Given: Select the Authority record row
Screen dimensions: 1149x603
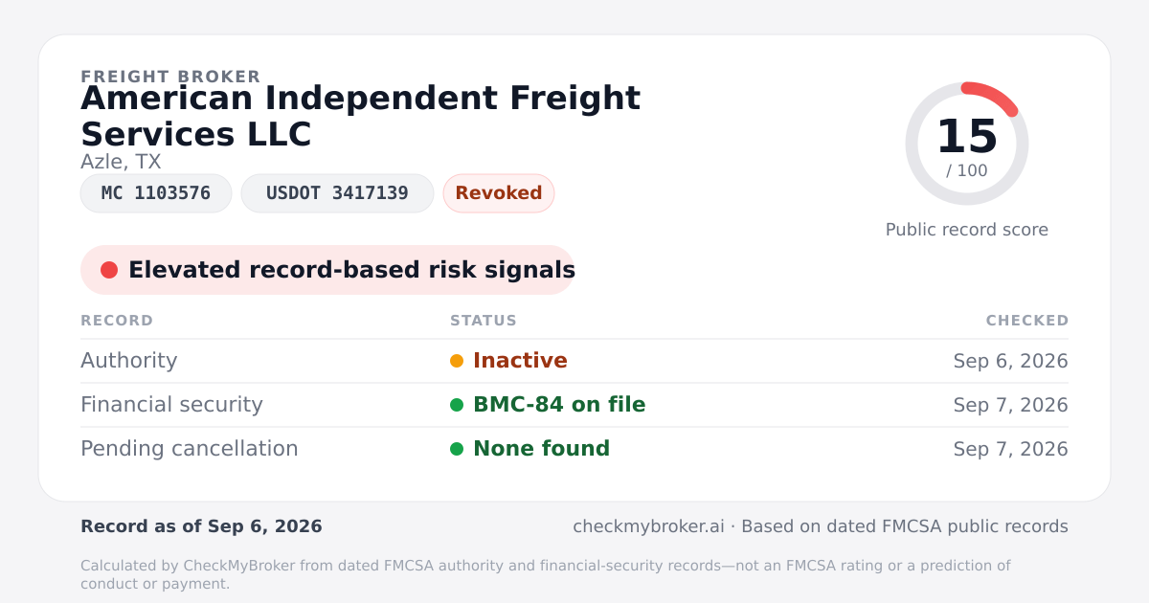Looking at the screenshot, I should click(574, 361).
